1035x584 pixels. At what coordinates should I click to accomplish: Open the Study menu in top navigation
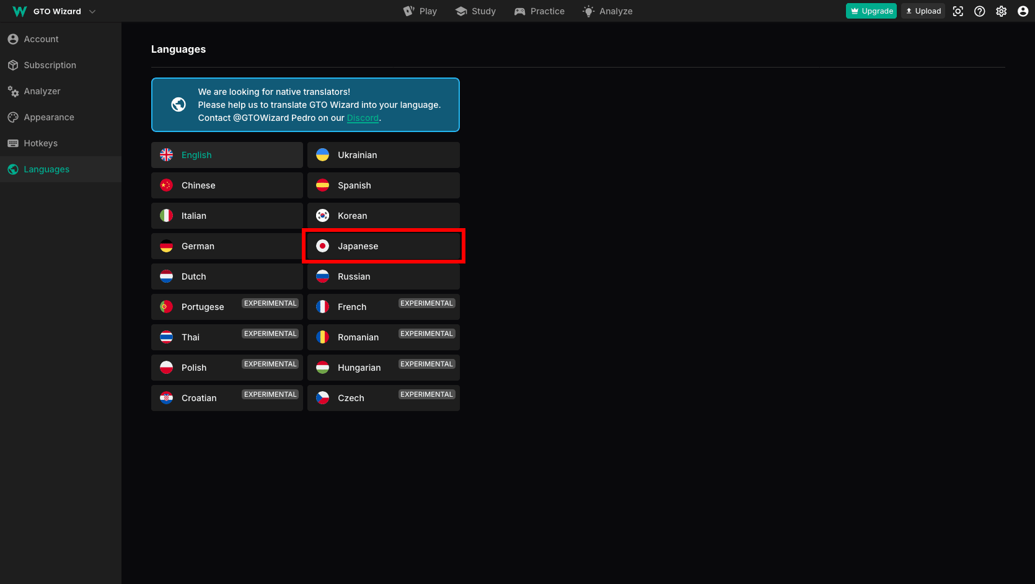click(x=475, y=11)
